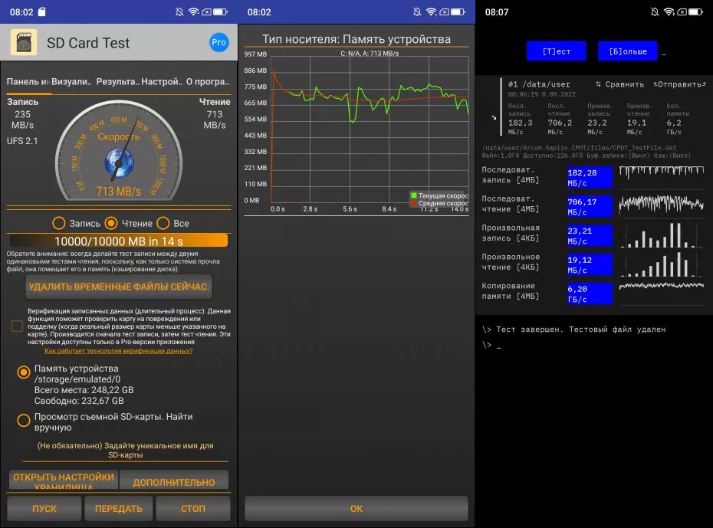The height and width of the screenshot is (528, 713).
Task: Click the Сравнить compare icon
Action: (599, 84)
